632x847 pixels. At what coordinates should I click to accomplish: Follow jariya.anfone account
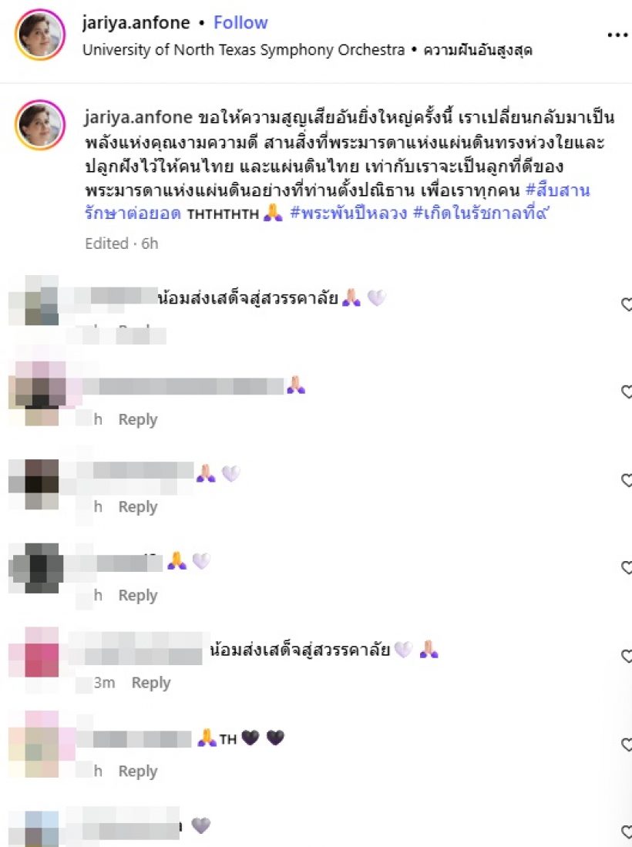pyautogui.click(x=240, y=22)
